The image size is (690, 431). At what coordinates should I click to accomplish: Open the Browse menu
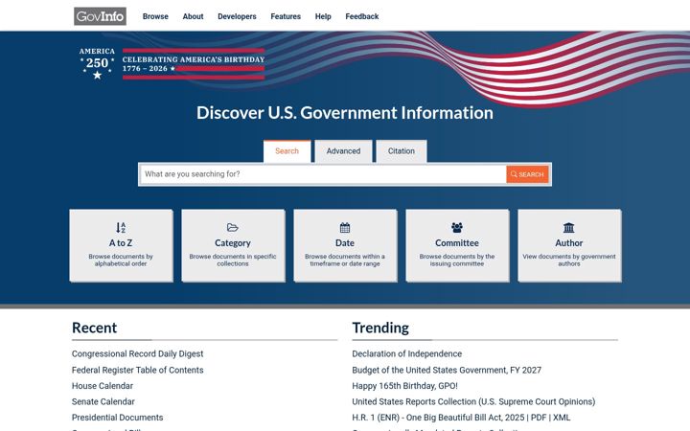[155, 16]
